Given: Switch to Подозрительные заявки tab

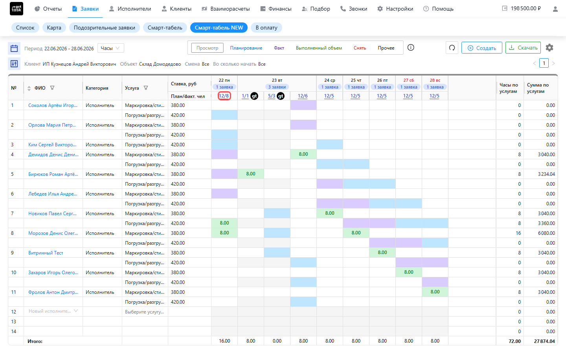Looking at the screenshot, I should (105, 28).
